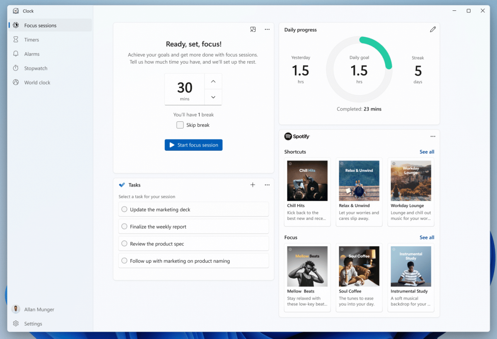
Task: Click the Daily goal progress ring
Action: (359, 69)
